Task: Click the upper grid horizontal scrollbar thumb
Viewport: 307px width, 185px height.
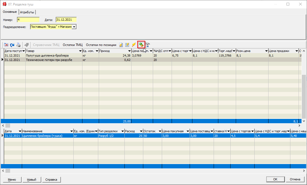Action: tap(8, 126)
